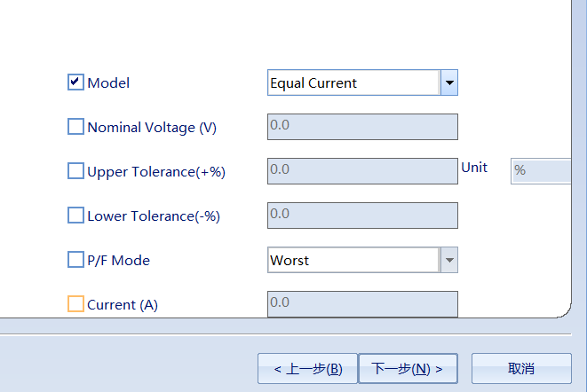Click the Nominal Voltage input field
The width and height of the screenshot is (587, 392).
point(362,127)
